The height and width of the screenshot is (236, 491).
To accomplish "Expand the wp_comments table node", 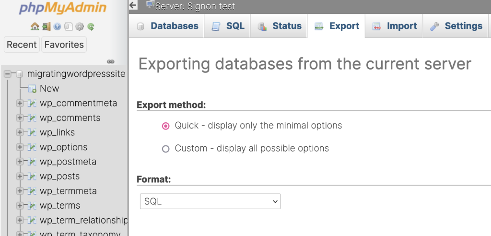I will (x=19, y=118).
